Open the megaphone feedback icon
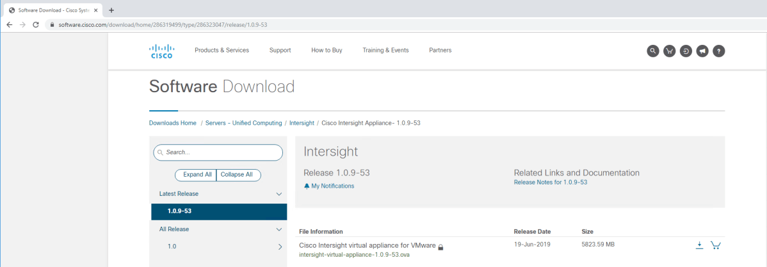 click(702, 51)
